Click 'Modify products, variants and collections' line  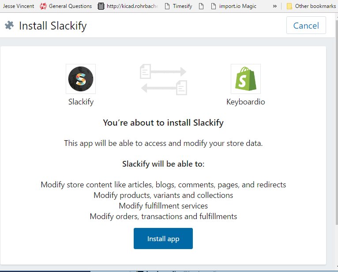pyautogui.click(x=163, y=195)
